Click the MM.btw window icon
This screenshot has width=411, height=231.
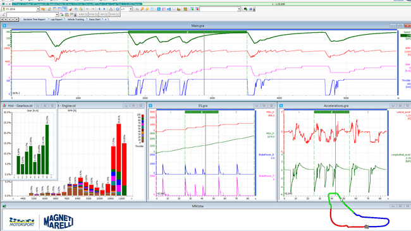[4, 206]
